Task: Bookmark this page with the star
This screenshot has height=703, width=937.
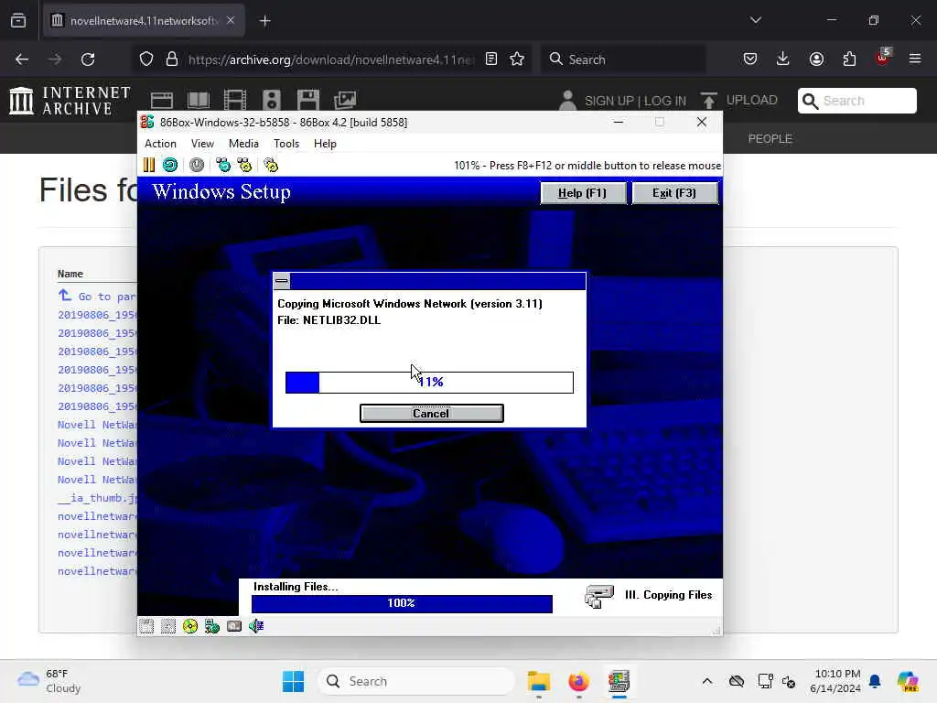Action: click(517, 59)
